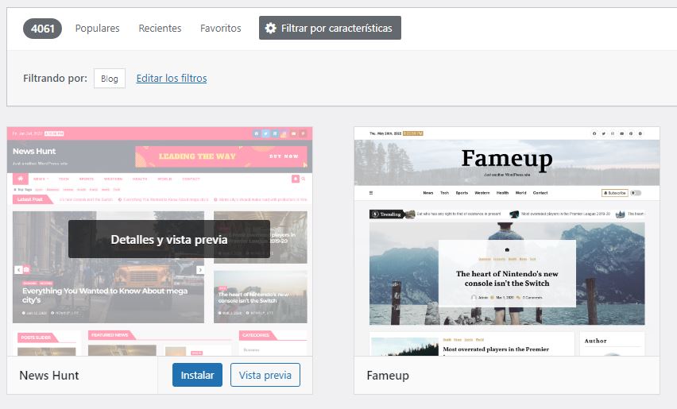Click the next-slide arrow in News Hunt slider
677x409 pixels.
200,270
